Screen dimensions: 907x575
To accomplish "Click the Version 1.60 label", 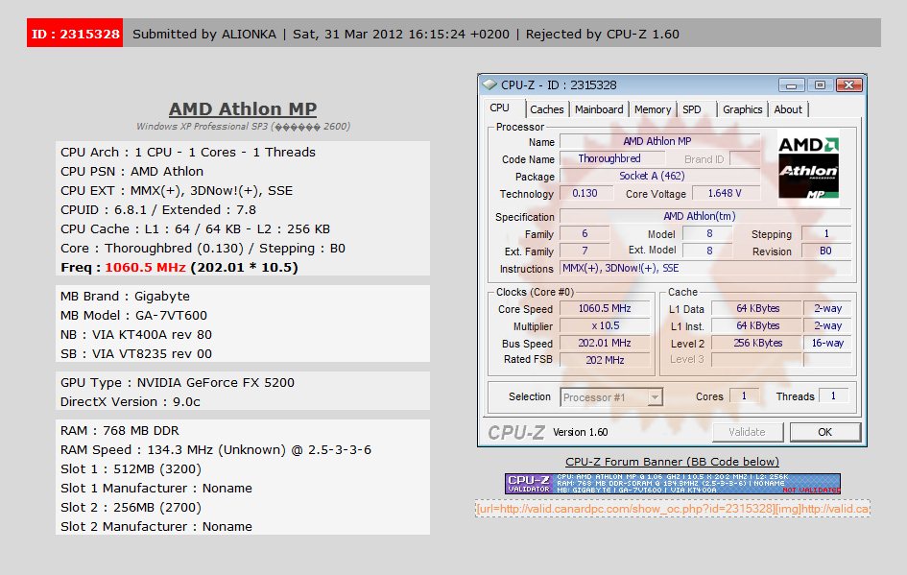I will [x=580, y=432].
